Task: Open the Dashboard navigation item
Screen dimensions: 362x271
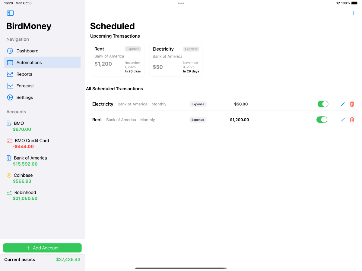Action: pyautogui.click(x=27, y=51)
